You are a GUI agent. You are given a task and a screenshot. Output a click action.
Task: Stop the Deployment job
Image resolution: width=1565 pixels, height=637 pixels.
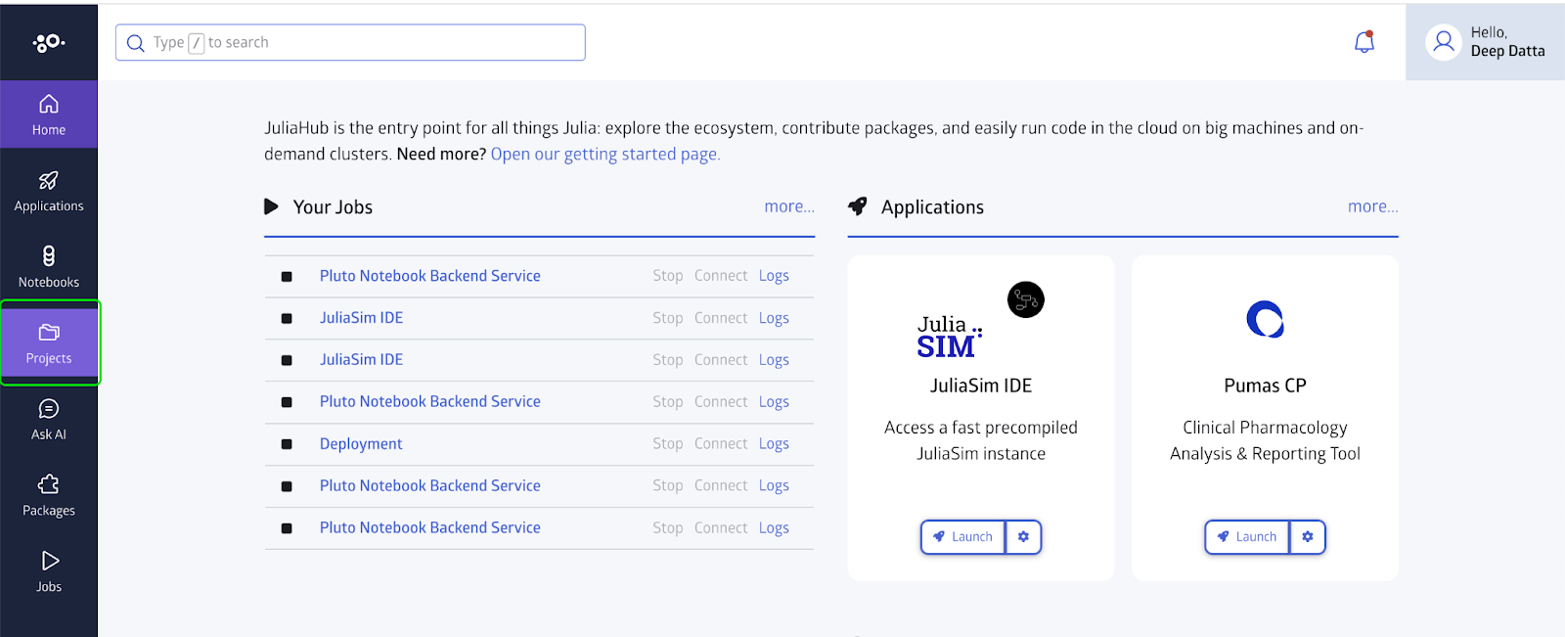point(668,444)
